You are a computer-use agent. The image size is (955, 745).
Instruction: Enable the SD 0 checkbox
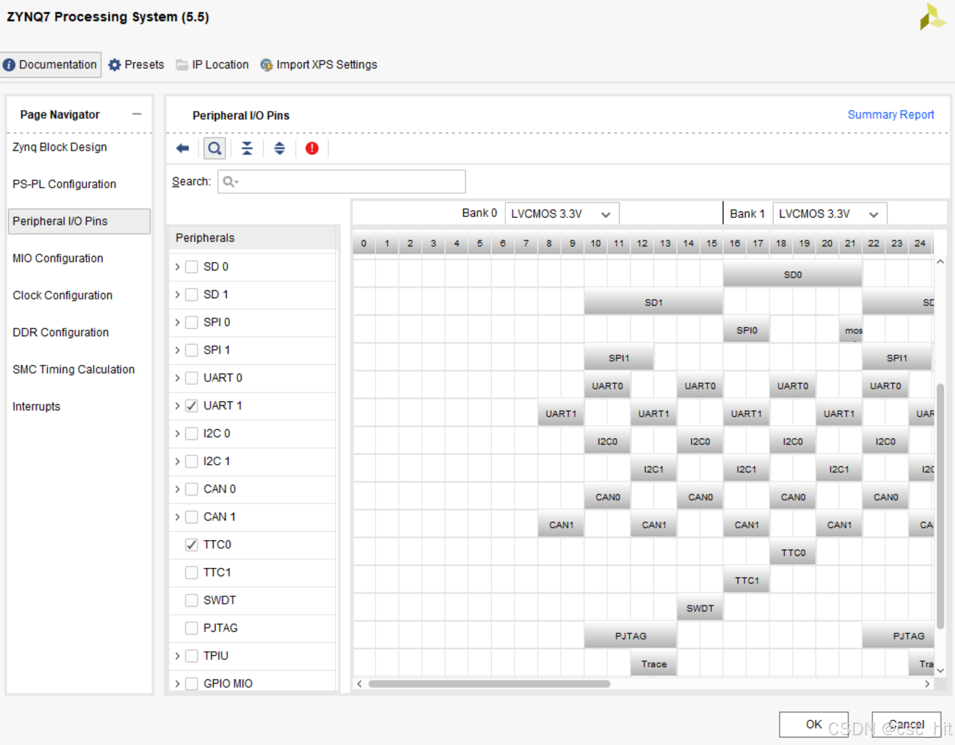(x=191, y=267)
